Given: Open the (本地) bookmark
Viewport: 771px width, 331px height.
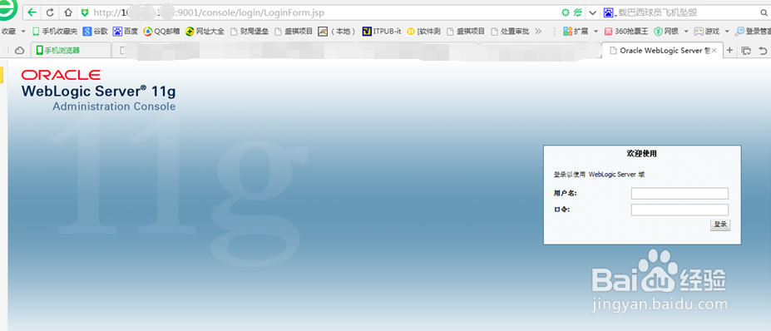Looking at the screenshot, I should pyautogui.click(x=337, y=32).
